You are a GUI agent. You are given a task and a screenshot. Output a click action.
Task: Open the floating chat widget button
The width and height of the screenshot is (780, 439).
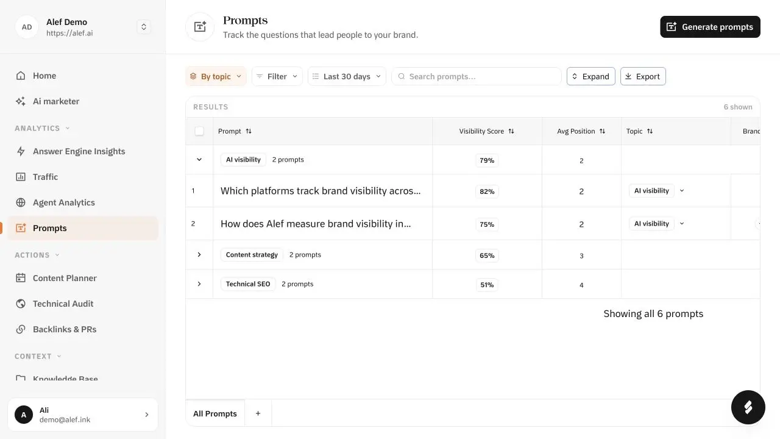(x=748, y=407)
